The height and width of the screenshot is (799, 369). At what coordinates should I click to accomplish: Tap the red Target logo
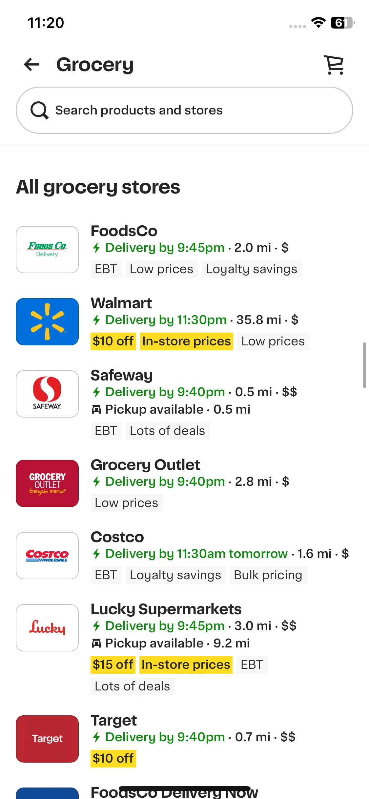point(47,739)
